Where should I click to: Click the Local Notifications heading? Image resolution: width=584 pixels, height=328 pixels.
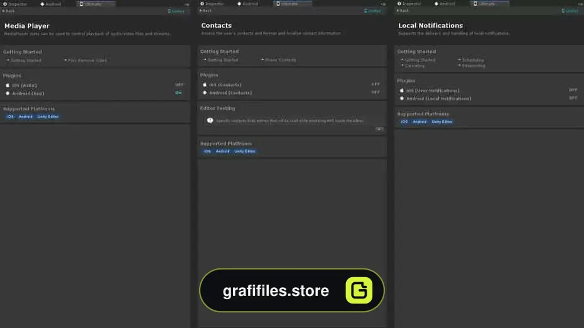pyautogui.click(x=431, y=26)
